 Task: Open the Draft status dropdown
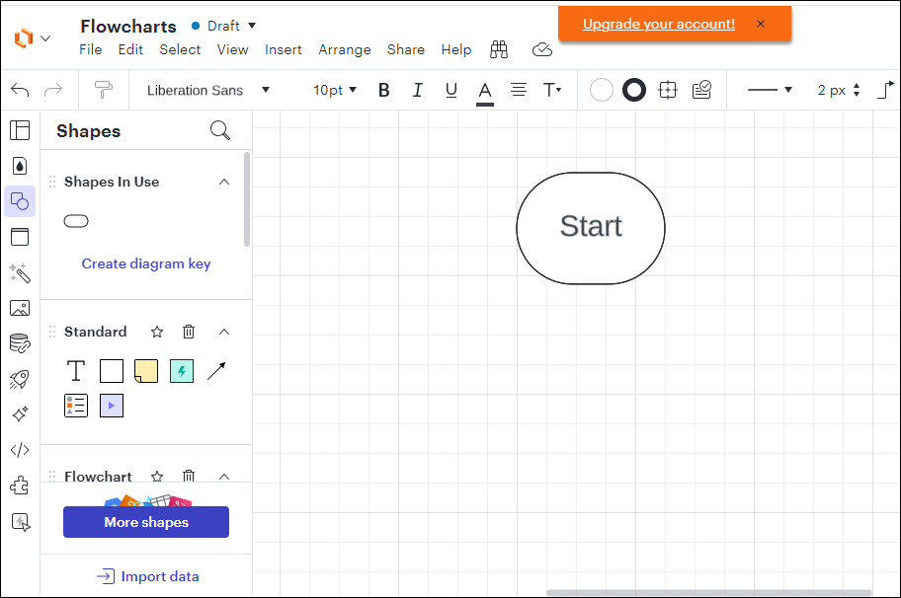click(252, 26)
